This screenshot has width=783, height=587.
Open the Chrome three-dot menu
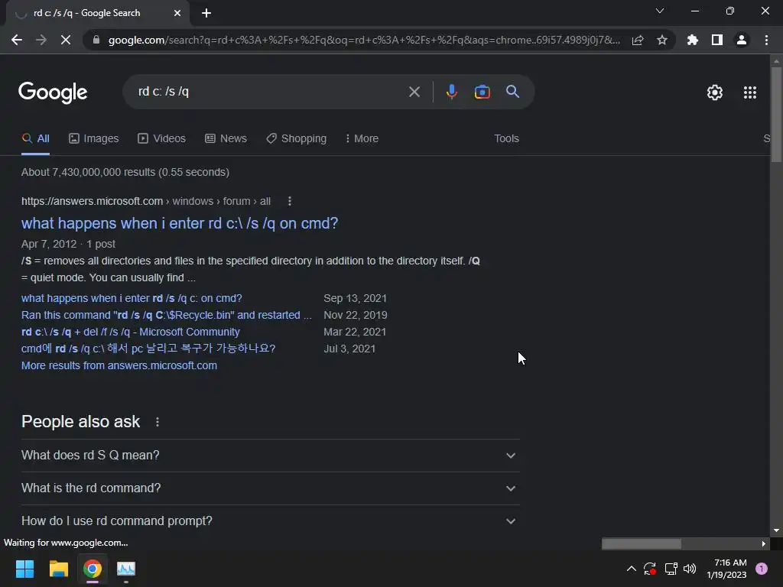766,40
